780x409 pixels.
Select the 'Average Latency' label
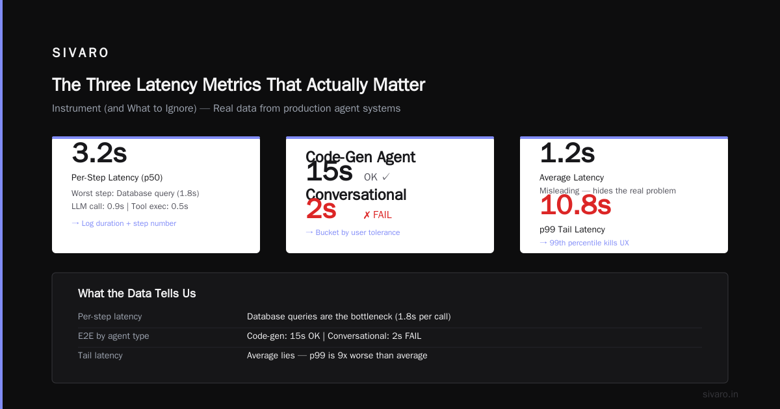572,177
